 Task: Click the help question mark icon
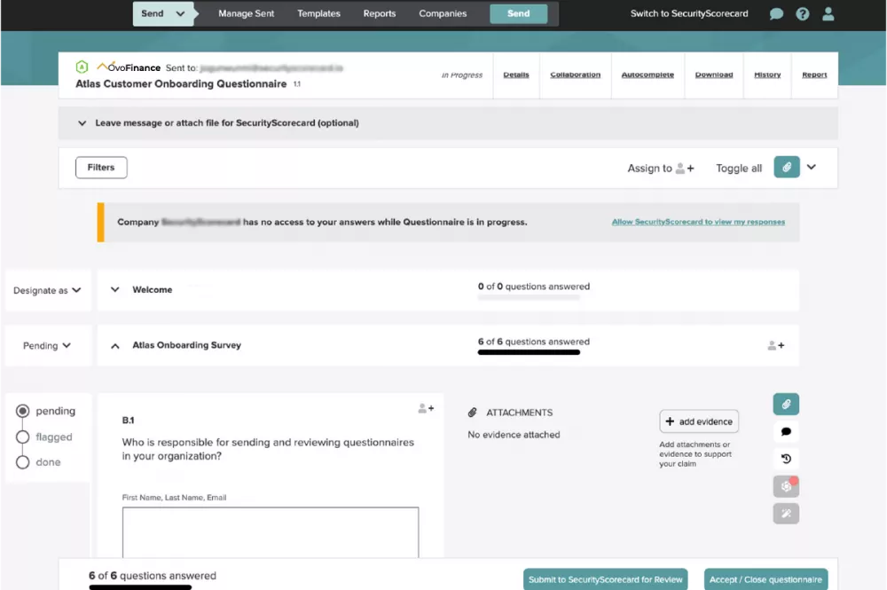coord(802,14)
